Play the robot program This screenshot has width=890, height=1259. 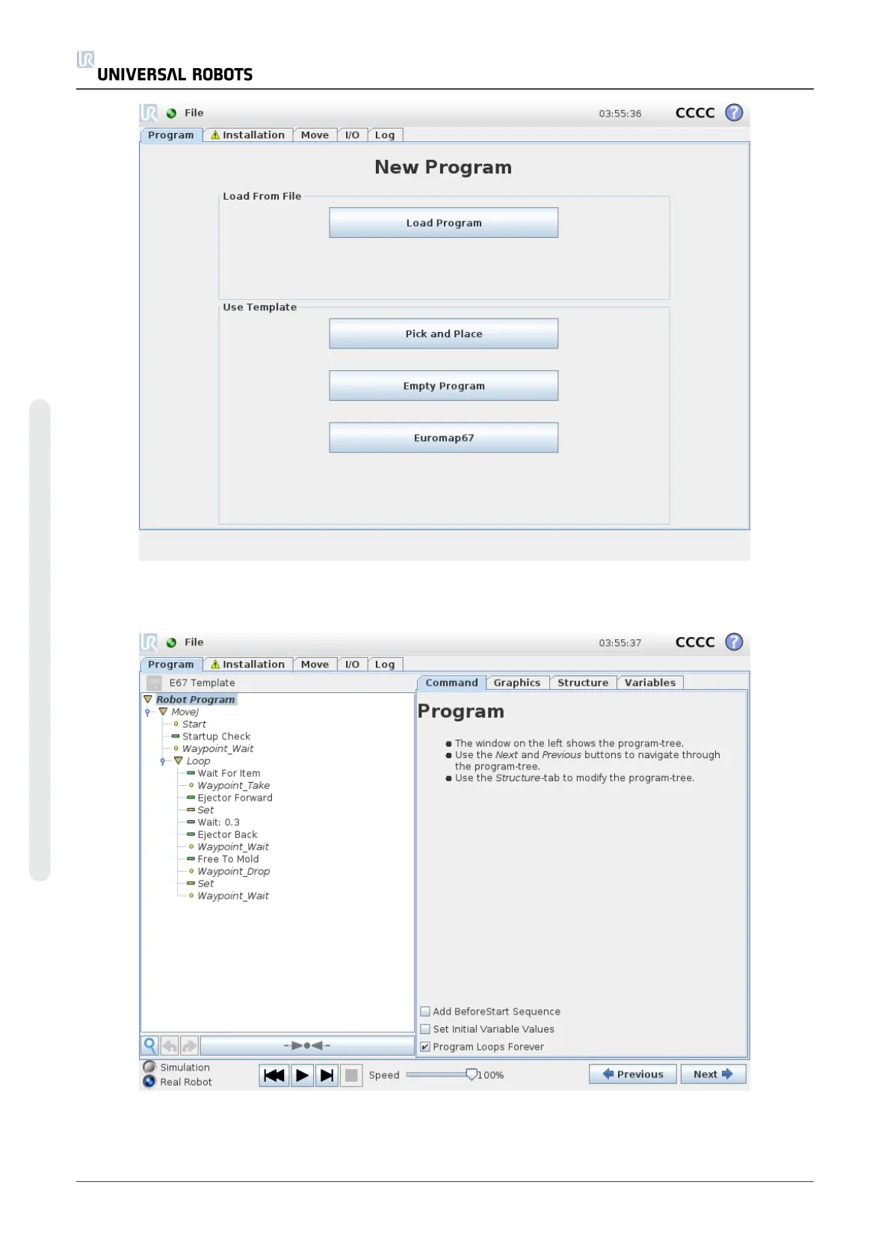302,1075
